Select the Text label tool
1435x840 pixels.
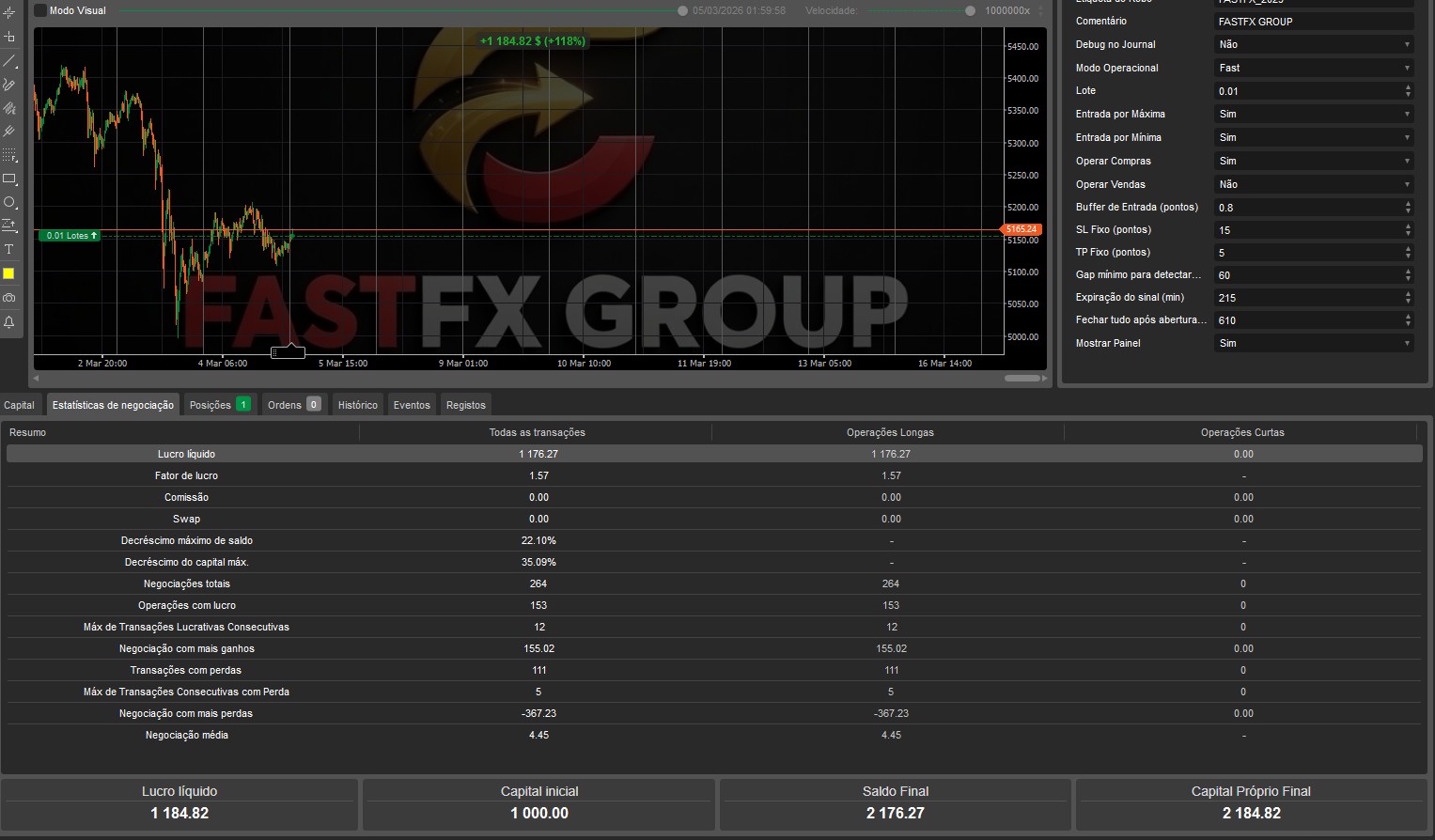[9, 249]
